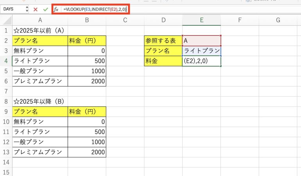
Task: Click 無料プラン in row 10
Action: 40,122
